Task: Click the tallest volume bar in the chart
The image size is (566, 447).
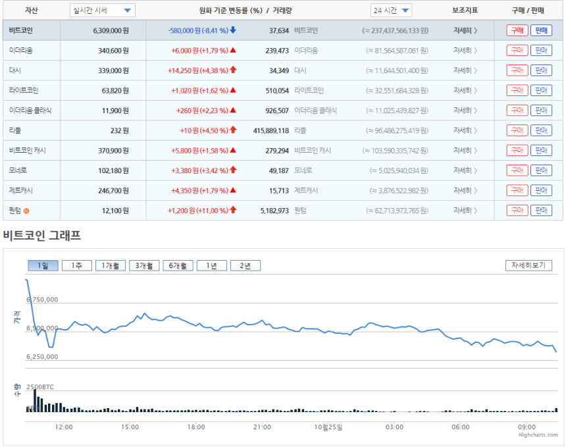Action: tap(35, 401)
